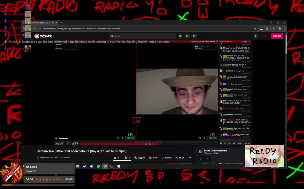Click the SFX button below chat
304x189 pixels.
[234, 143]
